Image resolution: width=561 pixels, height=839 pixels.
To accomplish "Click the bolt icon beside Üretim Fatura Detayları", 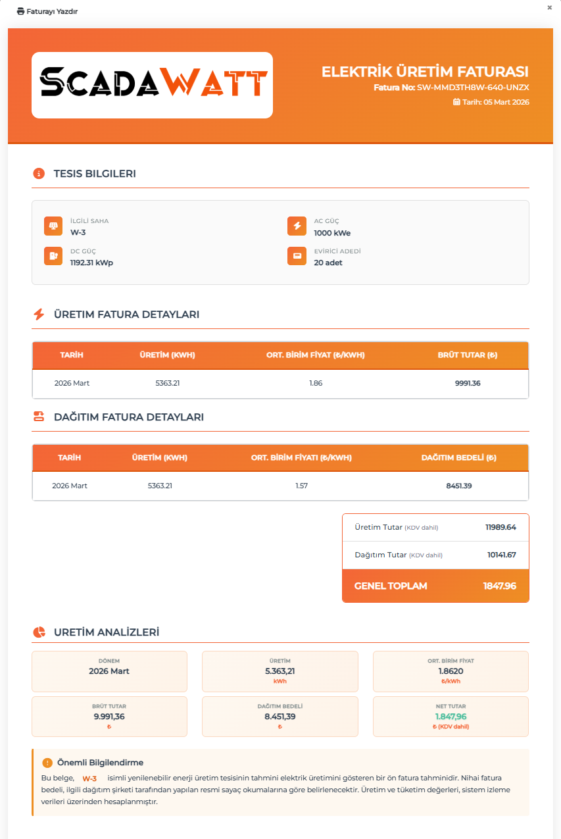I will click(x=39, y=315).
